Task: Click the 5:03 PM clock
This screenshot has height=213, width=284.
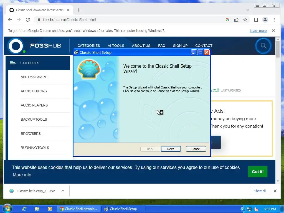Action: [x=270, y=209]
